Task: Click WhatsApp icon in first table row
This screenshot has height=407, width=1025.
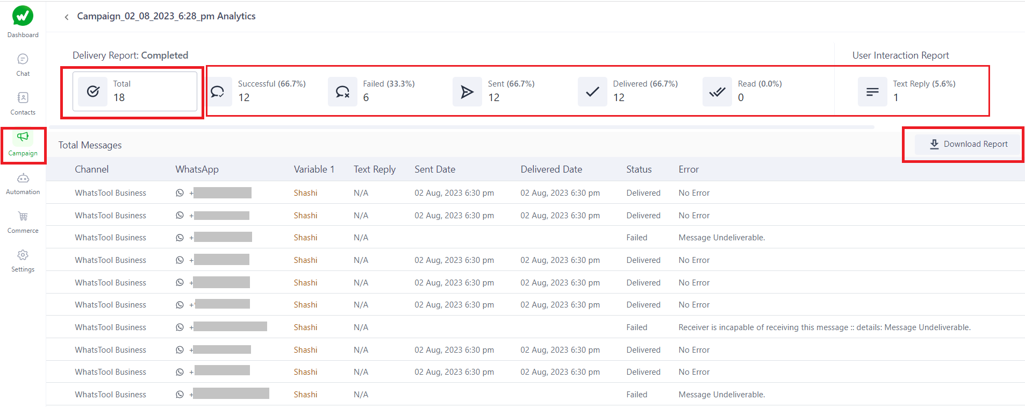Action: tap(180, 193)
